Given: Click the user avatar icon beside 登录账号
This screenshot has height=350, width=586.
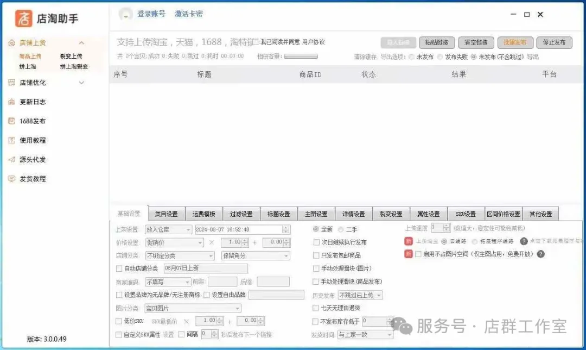Looking at the screenshot, I should coord(126,15).
